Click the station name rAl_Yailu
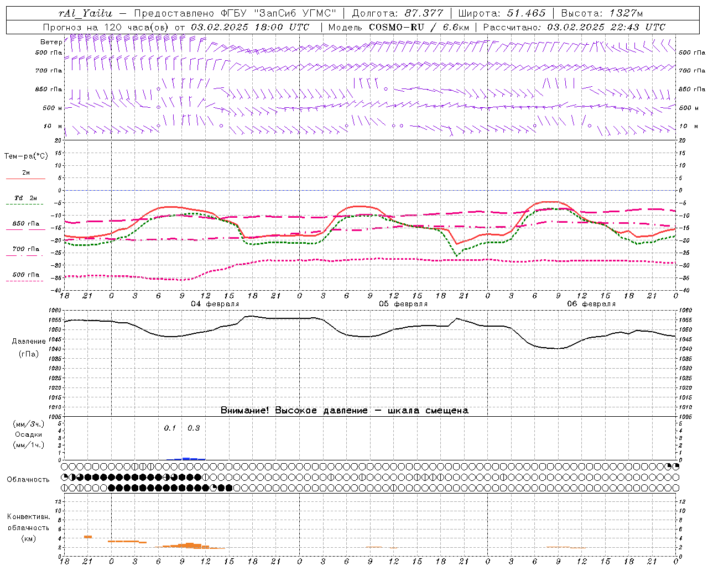The image size is (708, 566). [86, 13]
